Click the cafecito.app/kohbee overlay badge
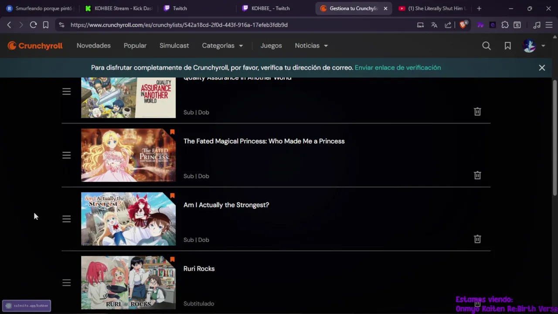558x314 pixels. [27, 306]
